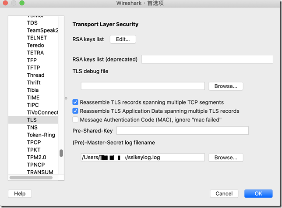Select TiVoConnect protocol
This screenshot has height=208, width=282.
33,112
